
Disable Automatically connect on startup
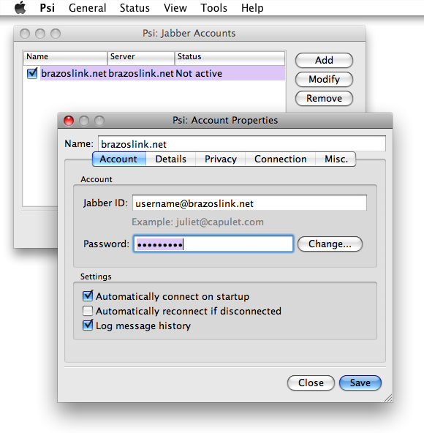(88, 296)
